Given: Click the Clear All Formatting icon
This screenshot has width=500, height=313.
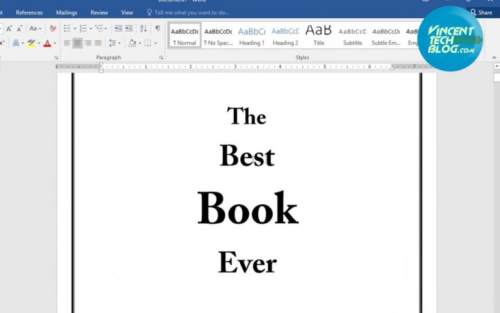Looking at the screenshot, I should [53, 29].
